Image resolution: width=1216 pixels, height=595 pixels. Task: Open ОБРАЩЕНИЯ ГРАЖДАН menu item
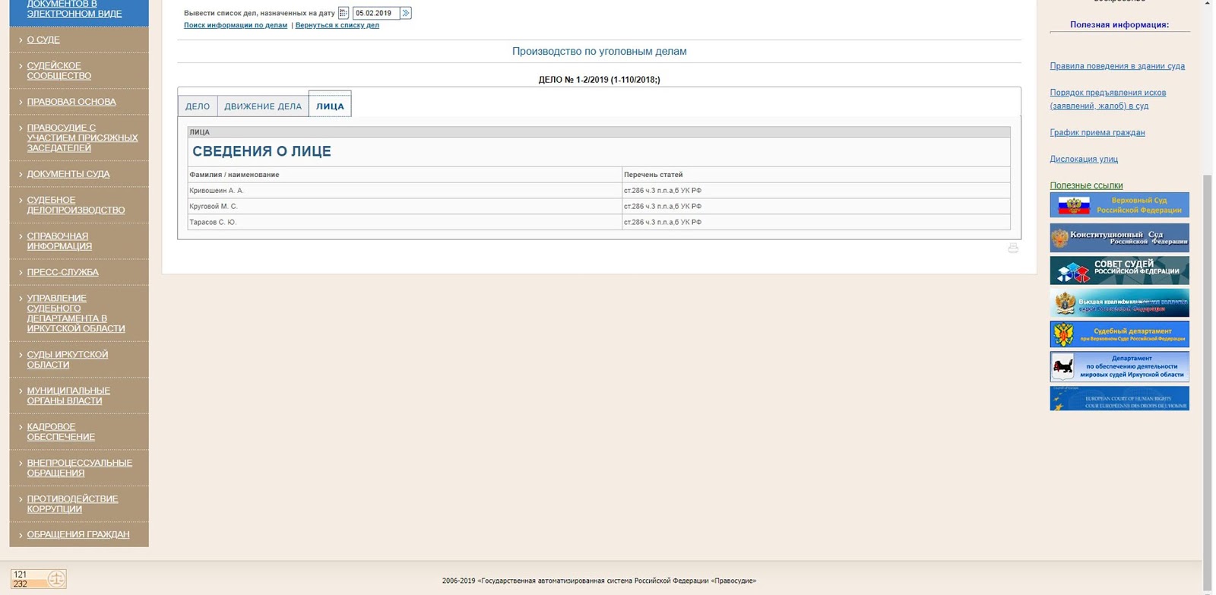[x=78, y=534]
